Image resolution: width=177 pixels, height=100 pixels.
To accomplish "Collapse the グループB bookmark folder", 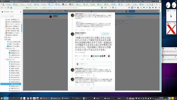I will (x=6, y=59).
